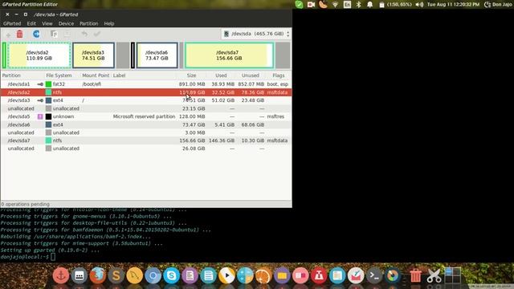Select the /dev/sda3 ext4 partition row

(x=146, y=100)
